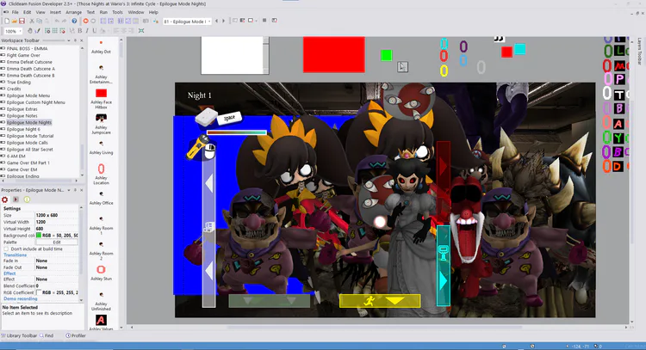The height and width of the screenshot is (350, 646).
Task: Click the red gear Settings tab in Properties
Action: click(5, 200)
